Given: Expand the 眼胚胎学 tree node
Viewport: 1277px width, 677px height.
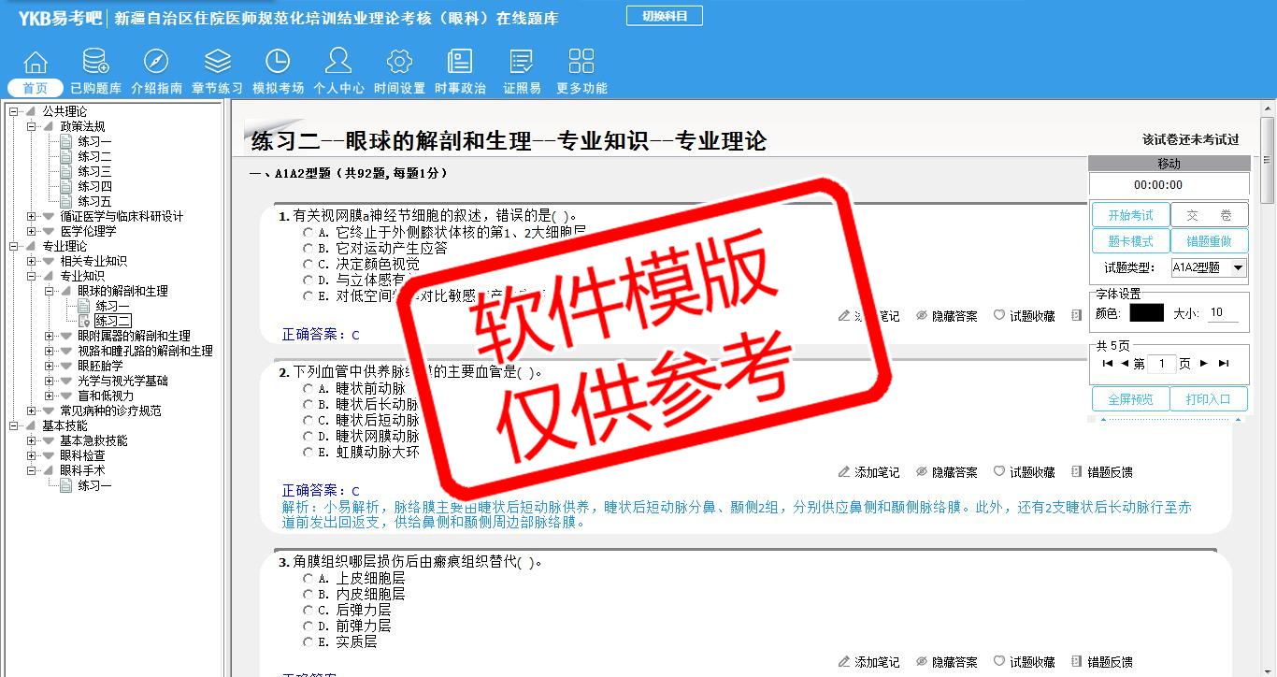Looking at the screenshot, I should (x=50, y=366).
